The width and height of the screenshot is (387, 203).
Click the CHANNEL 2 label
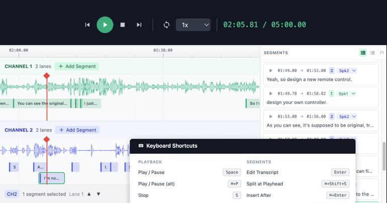coord(19,130)
